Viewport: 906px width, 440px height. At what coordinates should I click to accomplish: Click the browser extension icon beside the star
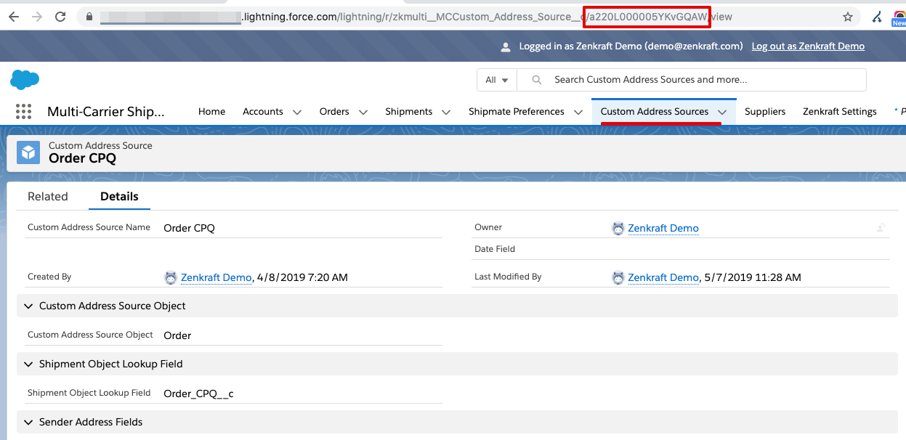point(878,17)
